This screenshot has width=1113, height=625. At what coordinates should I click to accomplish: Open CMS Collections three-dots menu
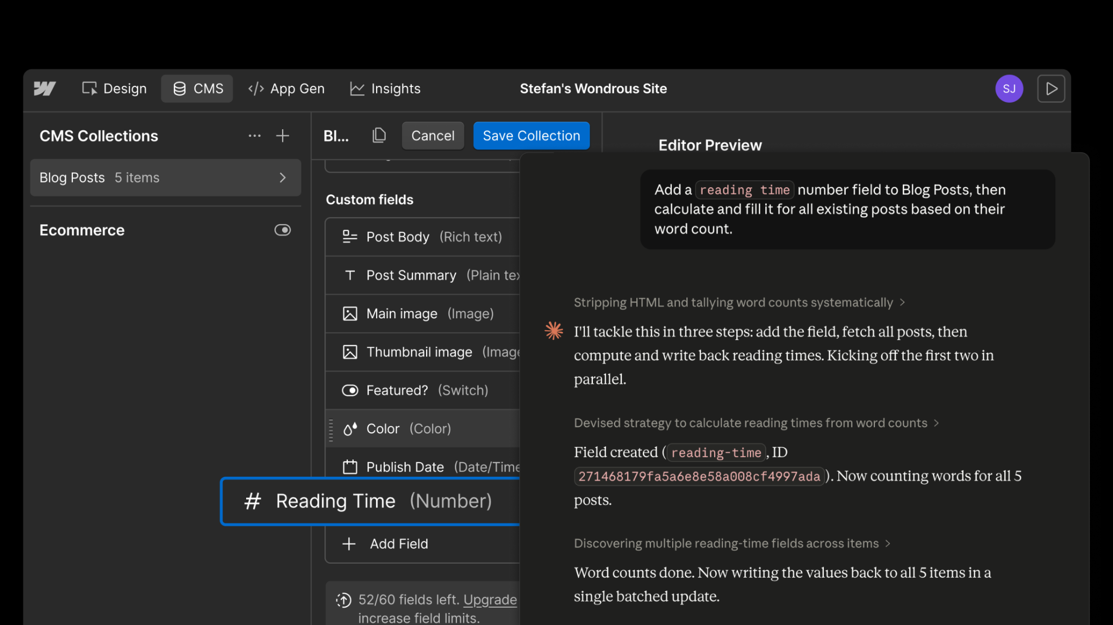[x=254, y=136]
